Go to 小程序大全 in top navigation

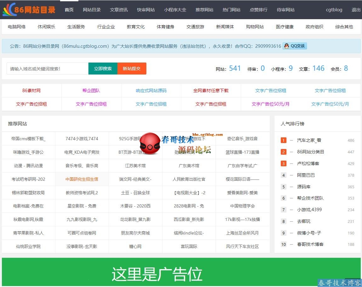(175, 10)
